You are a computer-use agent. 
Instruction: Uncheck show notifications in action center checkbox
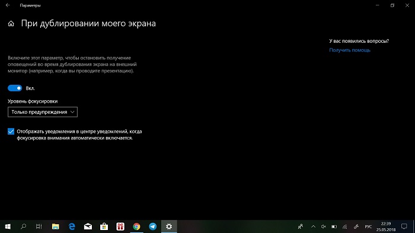pyautogui.click(x=11, y=132)
